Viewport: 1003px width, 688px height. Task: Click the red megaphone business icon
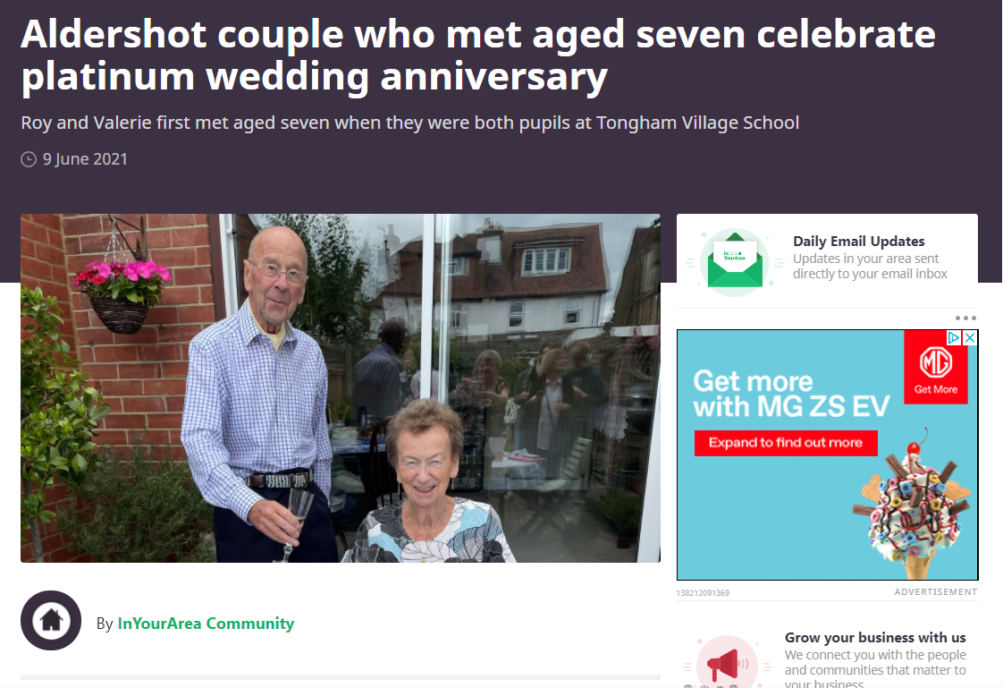tap(728, 663)
